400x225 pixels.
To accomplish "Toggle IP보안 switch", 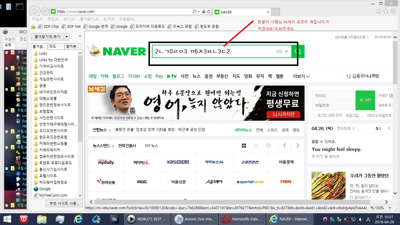I will pos(391,96).
